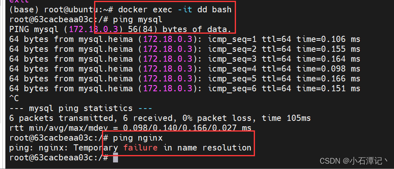Click the "time=0.151 ms" value
The height and width of the screenshot is (169, 394).
pos(328,88)
